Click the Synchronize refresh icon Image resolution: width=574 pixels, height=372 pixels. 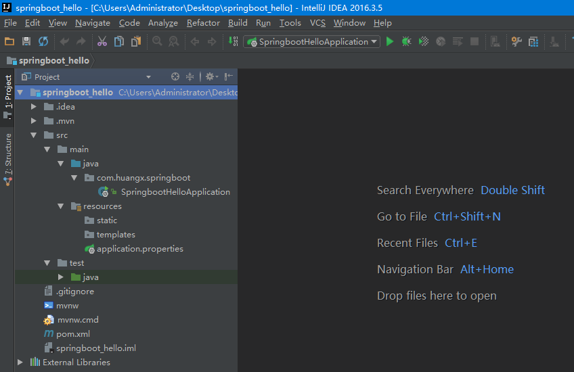pos(43,41)
